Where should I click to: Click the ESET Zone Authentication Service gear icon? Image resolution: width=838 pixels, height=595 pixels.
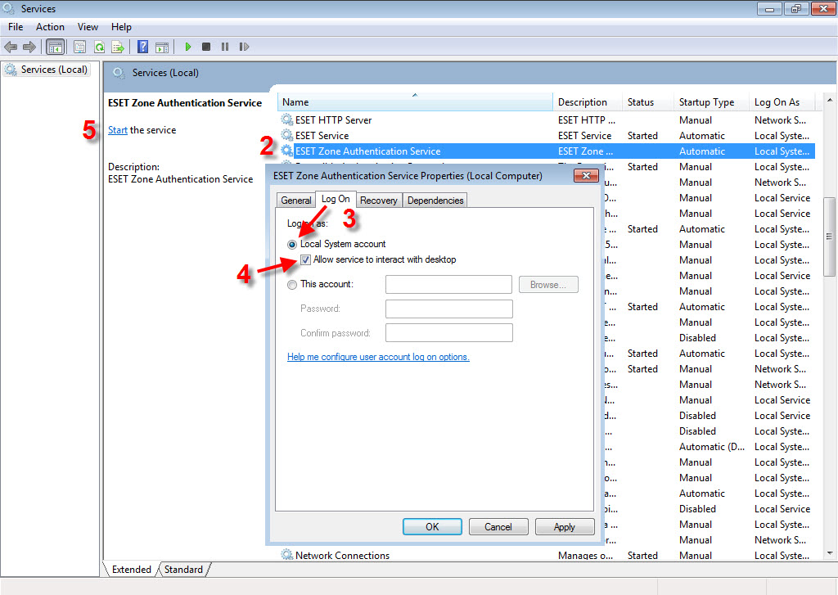[x=287, y=151]
